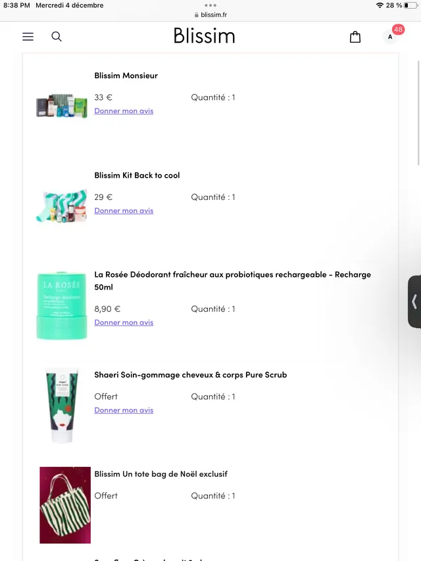Open Shaeri scrub tube image
Image resolution: width=421 pixels, height=561 pixels.
pos(62,405)
